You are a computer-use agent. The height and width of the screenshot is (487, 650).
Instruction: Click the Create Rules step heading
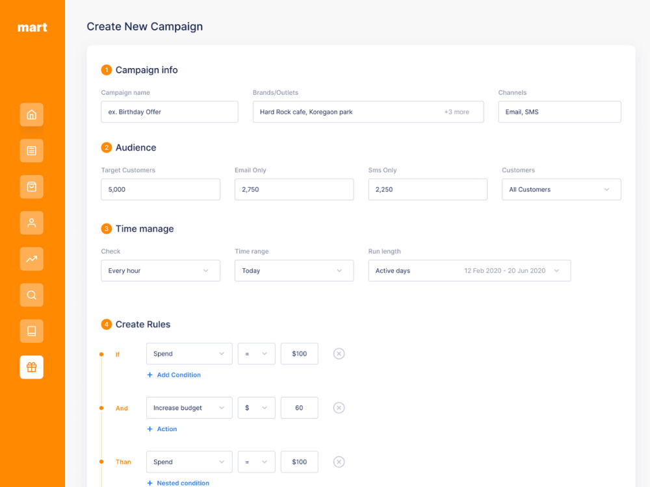[x=142, y=324]
